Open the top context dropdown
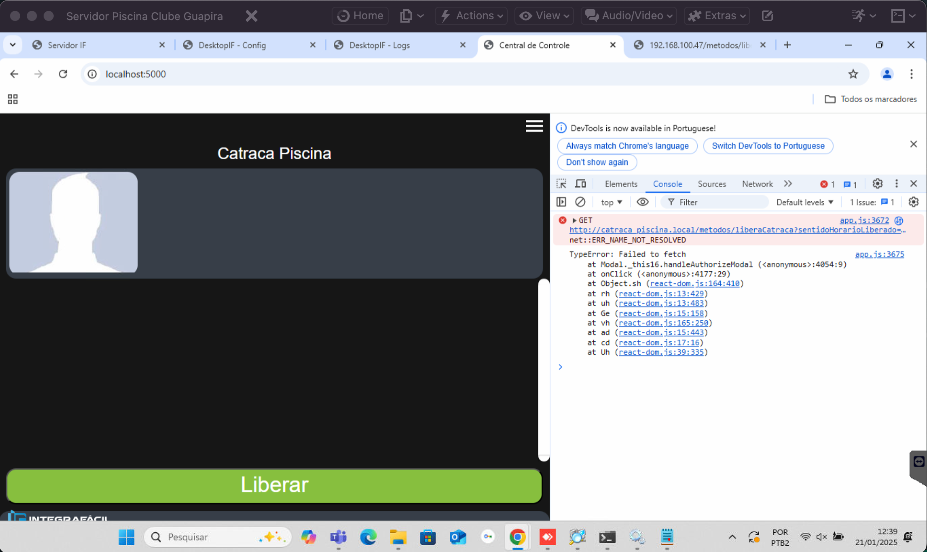The width and height of the screenshot is (927, 552). [x=611, y=202]
